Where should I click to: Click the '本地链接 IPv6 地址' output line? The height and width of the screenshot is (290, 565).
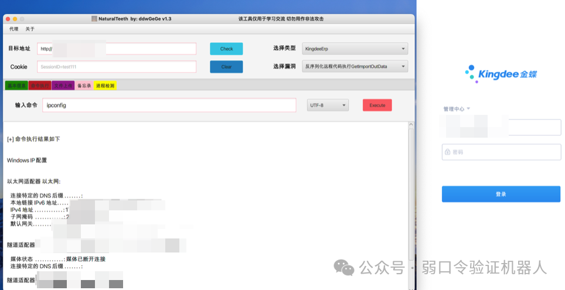[40, 203]
